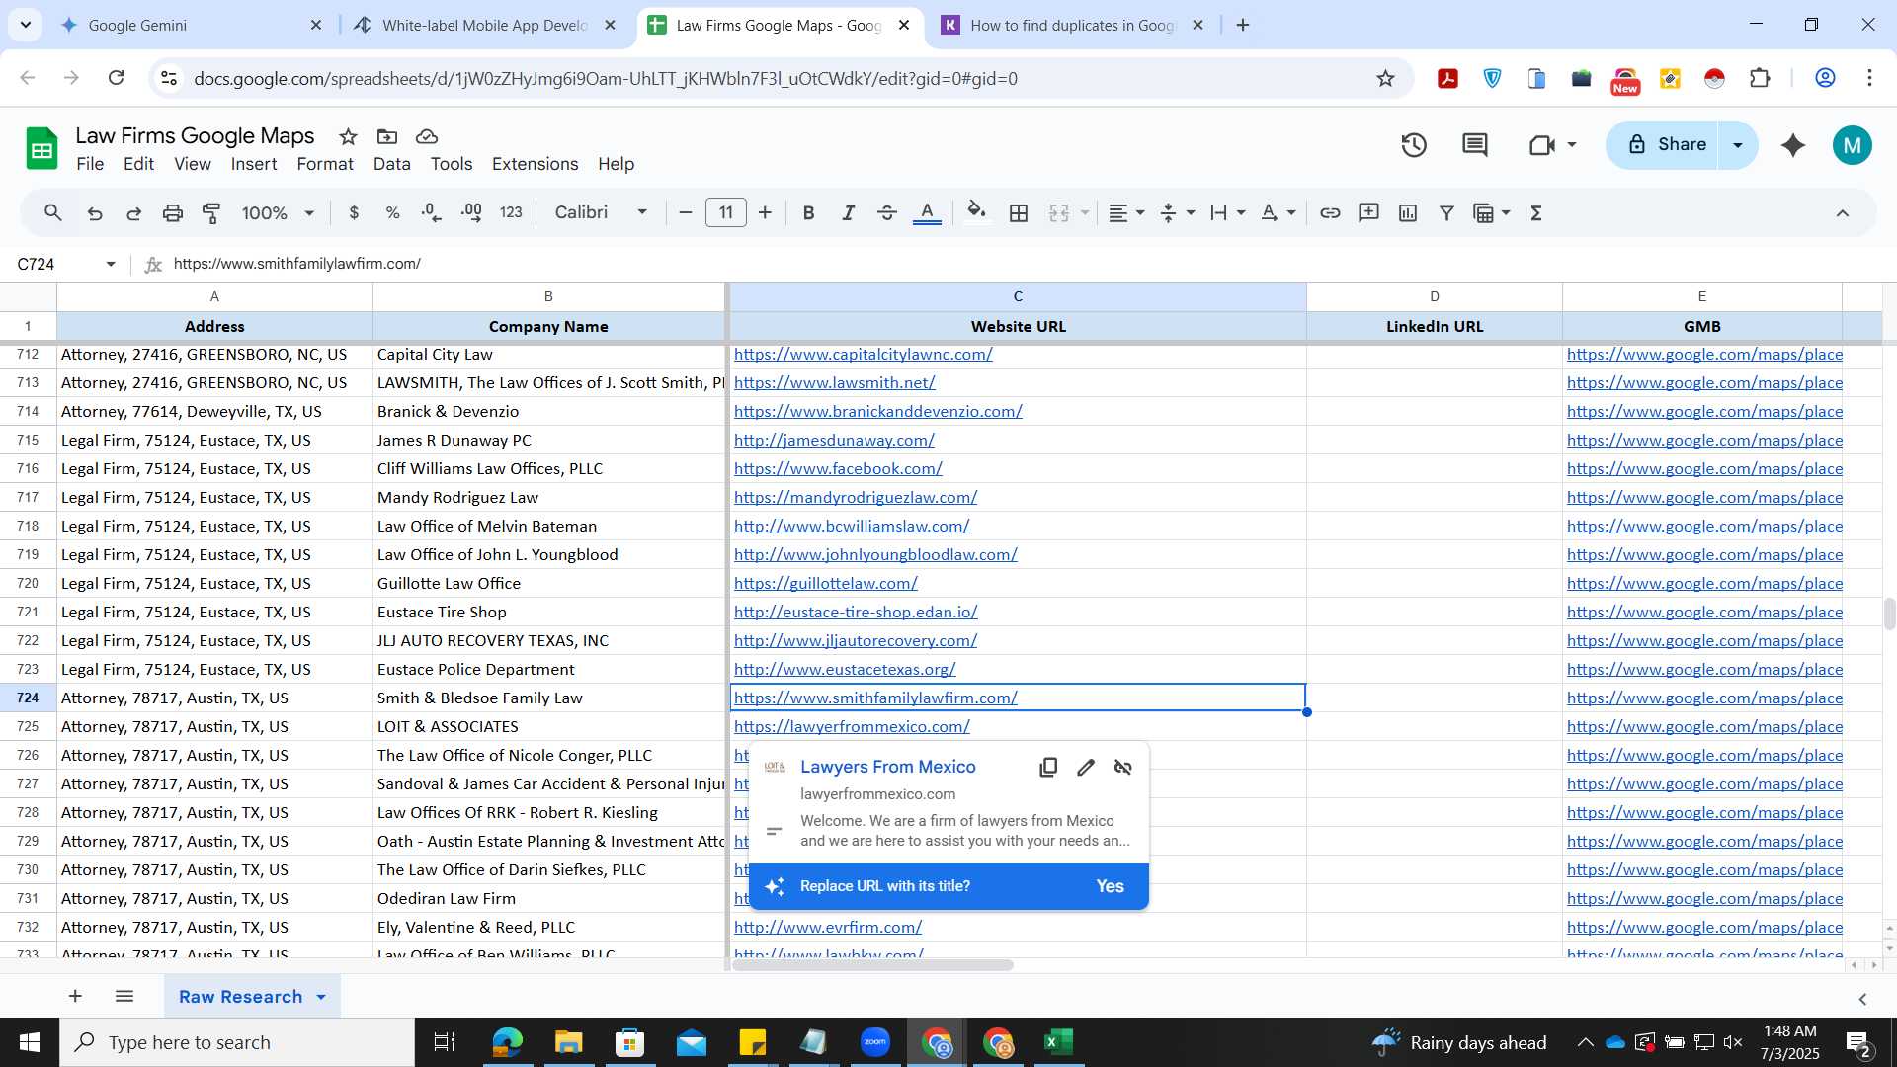This screenshot has height=1067, width=1897.
Task: Click the Insert chart icon
Action: pos(1408,212)
